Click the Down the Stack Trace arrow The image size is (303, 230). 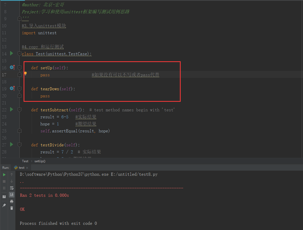12,181
